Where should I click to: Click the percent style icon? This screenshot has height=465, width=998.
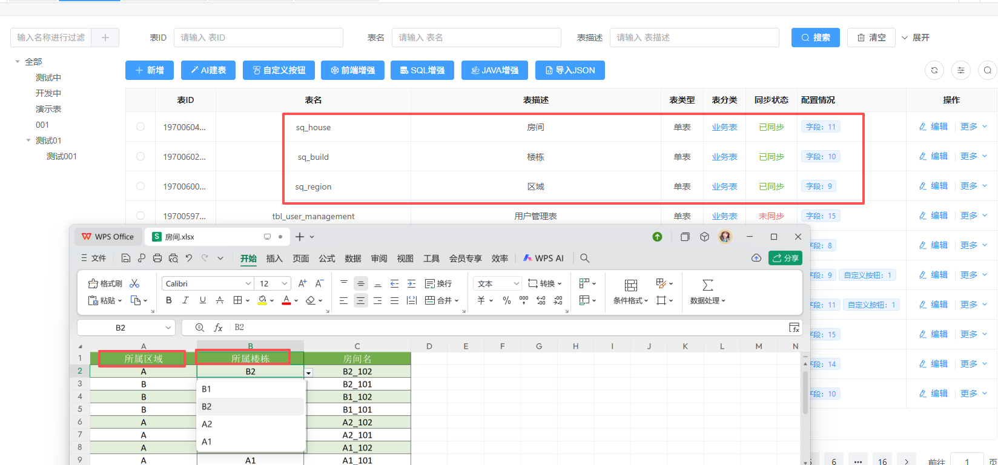(507, 300)
